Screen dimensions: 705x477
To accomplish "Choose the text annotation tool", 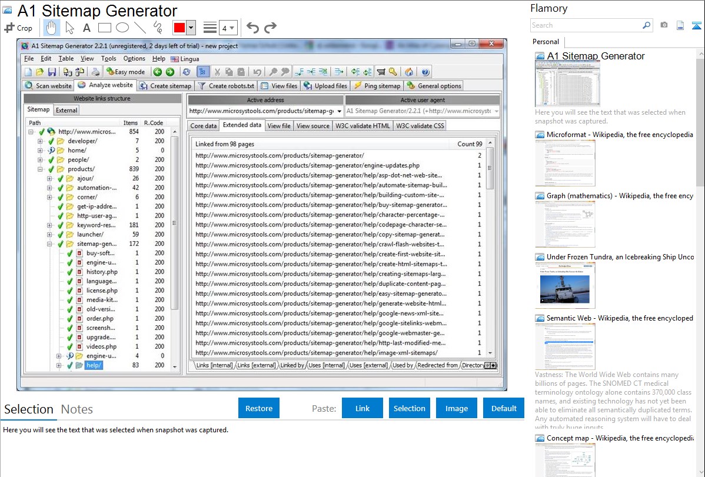I will pyautogui.click(x=87, y=28).
